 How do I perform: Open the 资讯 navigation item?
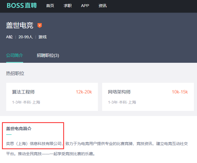click(x=102, y=6)
